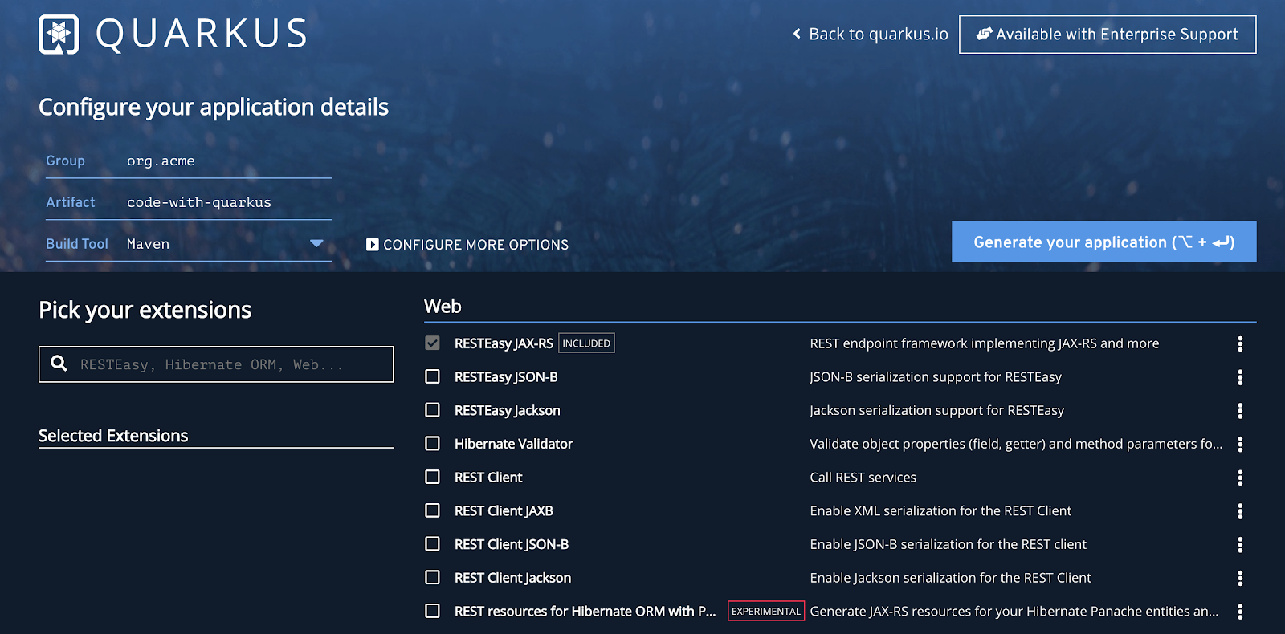
Task: Click 'Enable XML serialization for the REST Client'
Action: click(940, 511)
